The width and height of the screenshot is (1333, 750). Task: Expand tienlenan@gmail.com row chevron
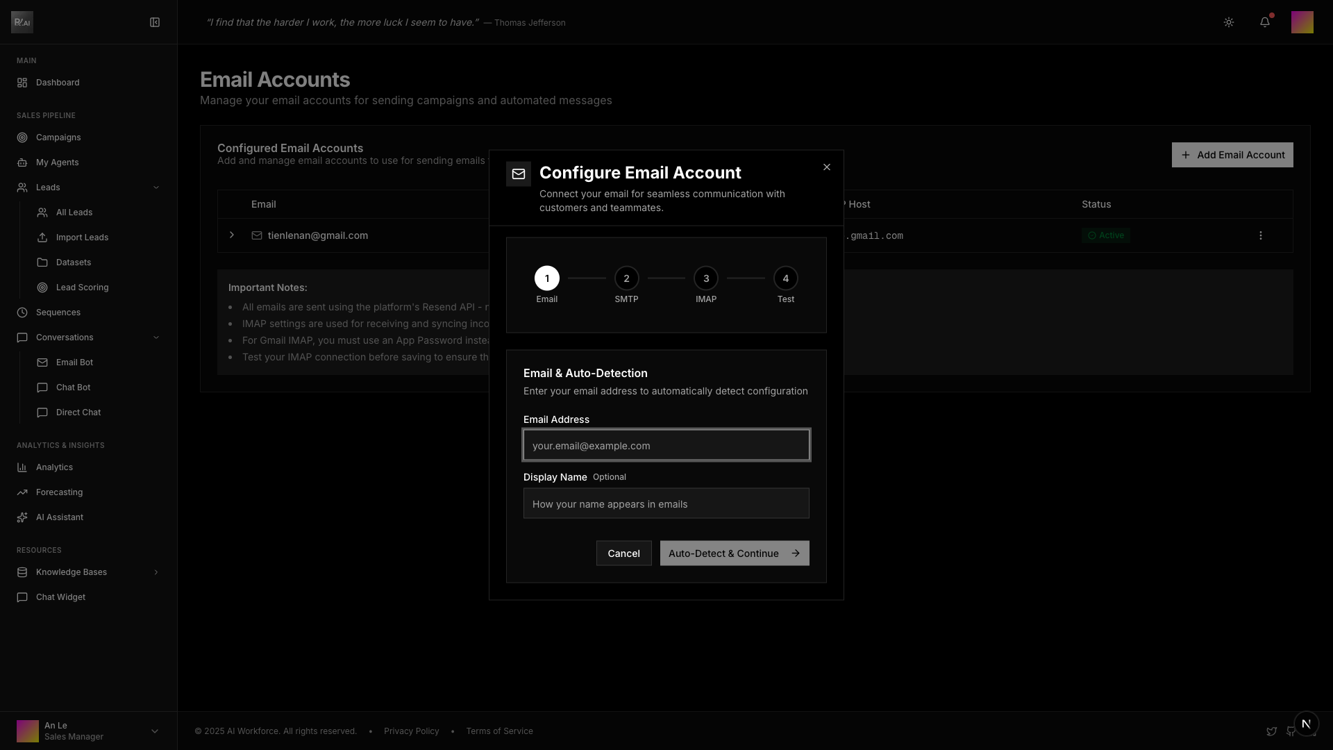point(232,235)
